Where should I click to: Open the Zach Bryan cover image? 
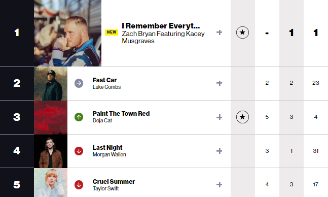pyautogui.click(x=67, y=33)
